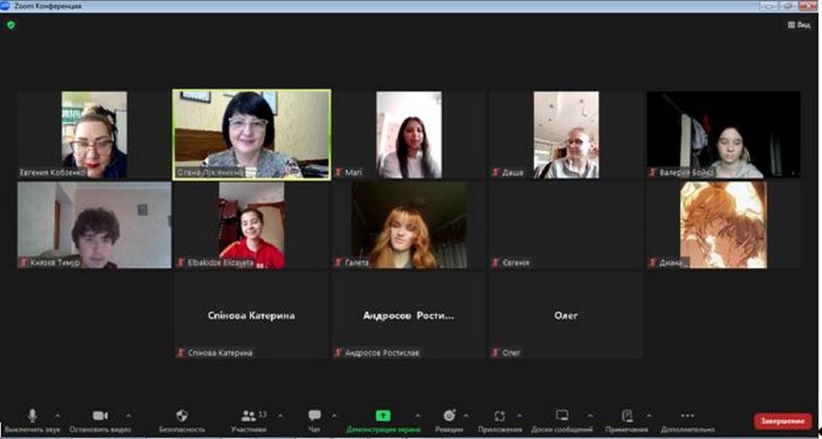The image size is (822, 439).
Task: Click large Спінова Катерина name placeholder
Action: 251,316
